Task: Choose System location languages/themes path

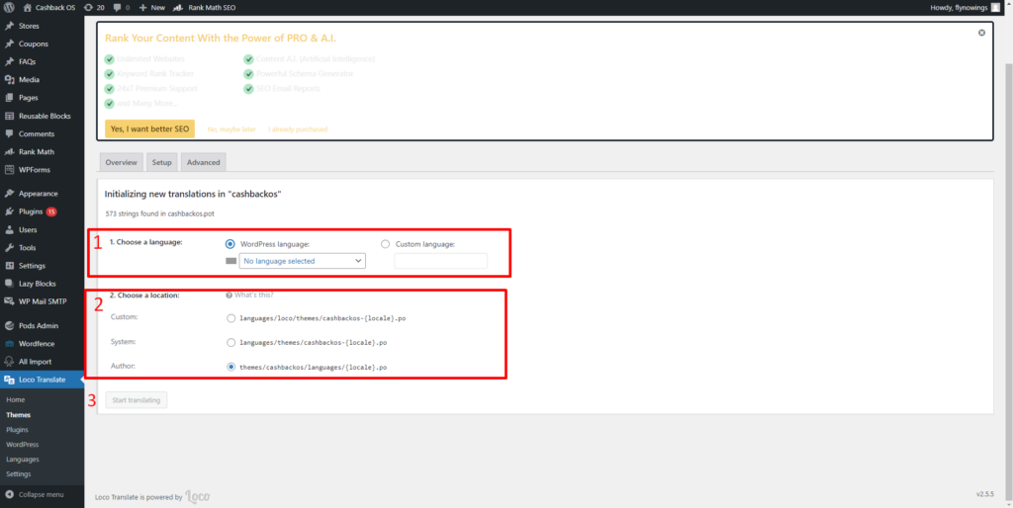Action: [x=230, y=343]
